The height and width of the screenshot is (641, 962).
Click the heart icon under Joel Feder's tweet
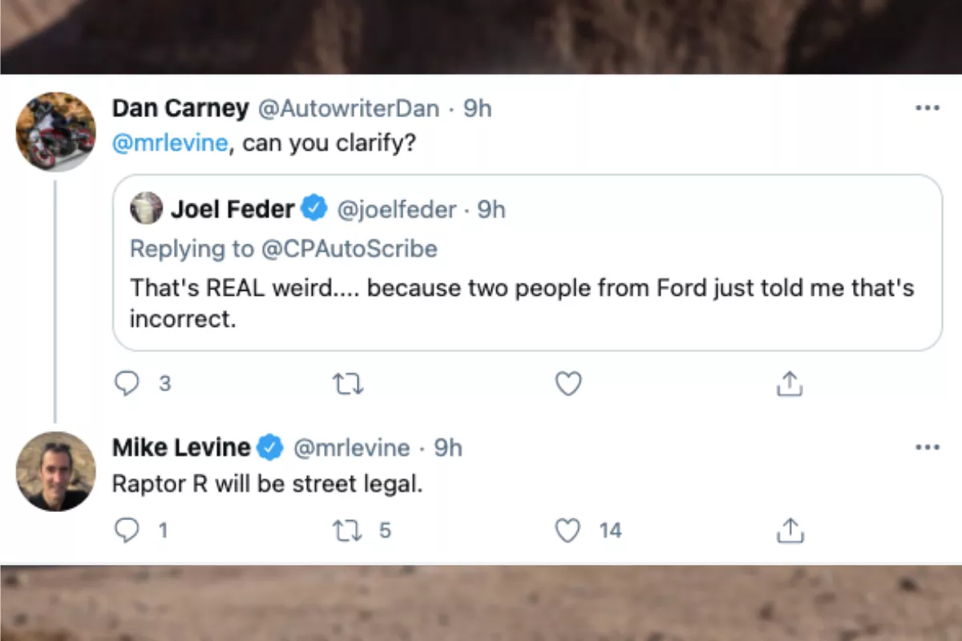point(568,384)
